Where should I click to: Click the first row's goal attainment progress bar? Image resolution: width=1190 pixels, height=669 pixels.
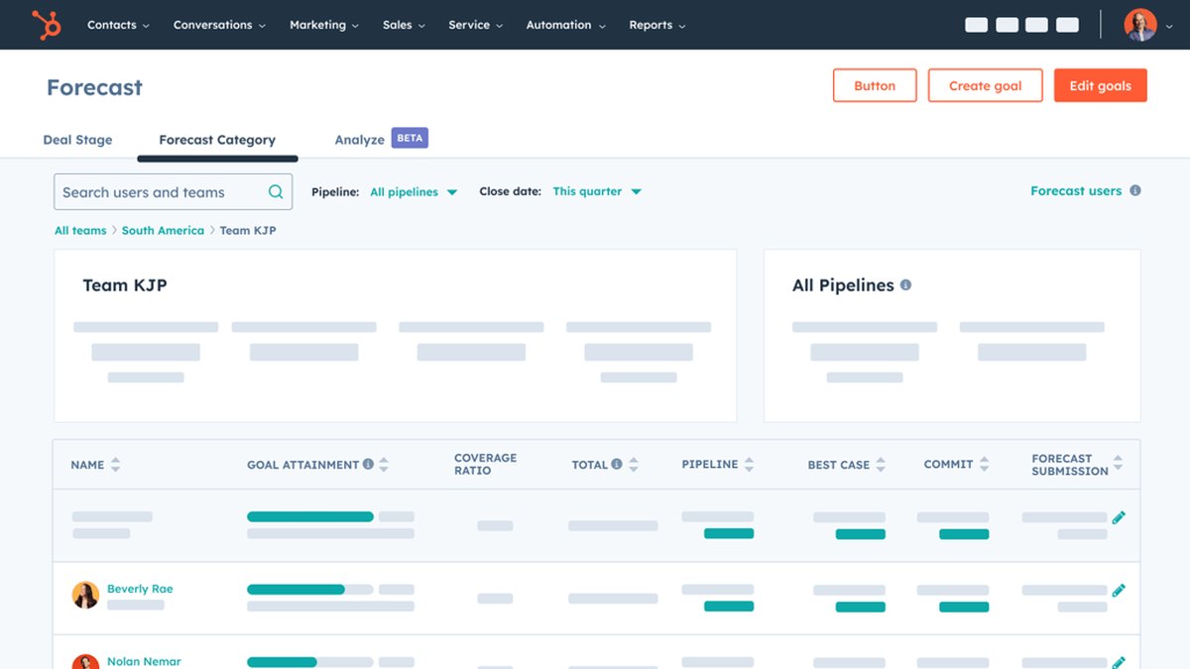[310, 516]
